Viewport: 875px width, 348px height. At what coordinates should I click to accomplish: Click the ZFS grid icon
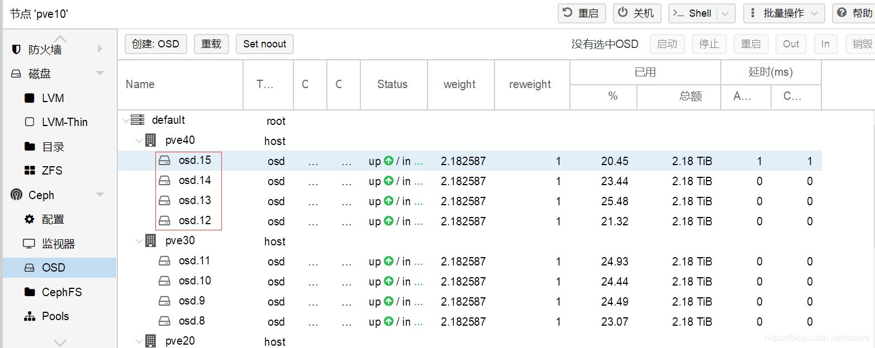click(x=30, y=171)
